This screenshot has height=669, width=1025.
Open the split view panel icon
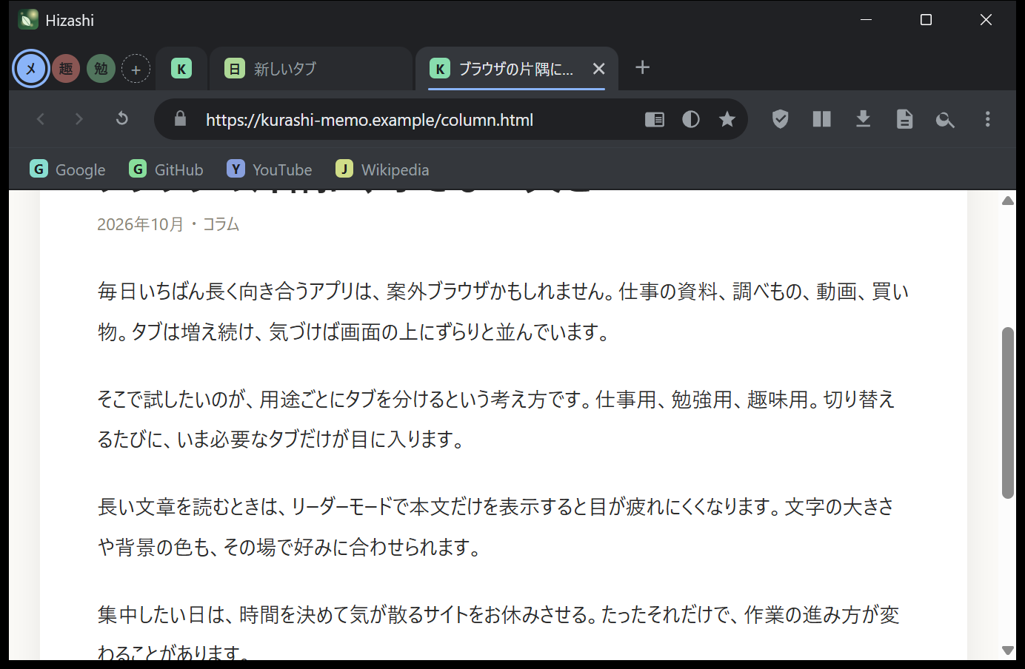pyautogui.click(x=822, y=119)
